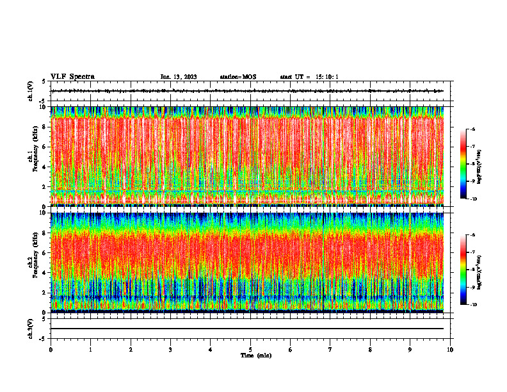Click the flat ch.3 voltage trace line

(247, 329)
